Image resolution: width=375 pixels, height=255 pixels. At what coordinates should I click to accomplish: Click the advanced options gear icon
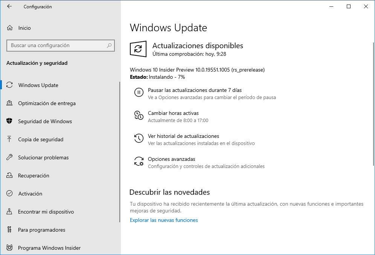(x=139, y=161)
